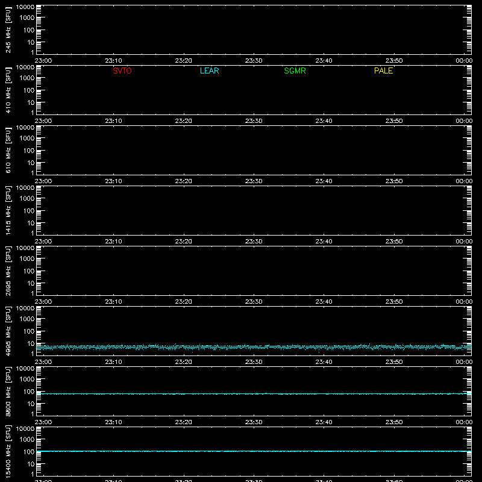Viewport: 482px width, 482px height.
Task: Click 23:50 tick label under 410 MHz panel
Action: 394,121
